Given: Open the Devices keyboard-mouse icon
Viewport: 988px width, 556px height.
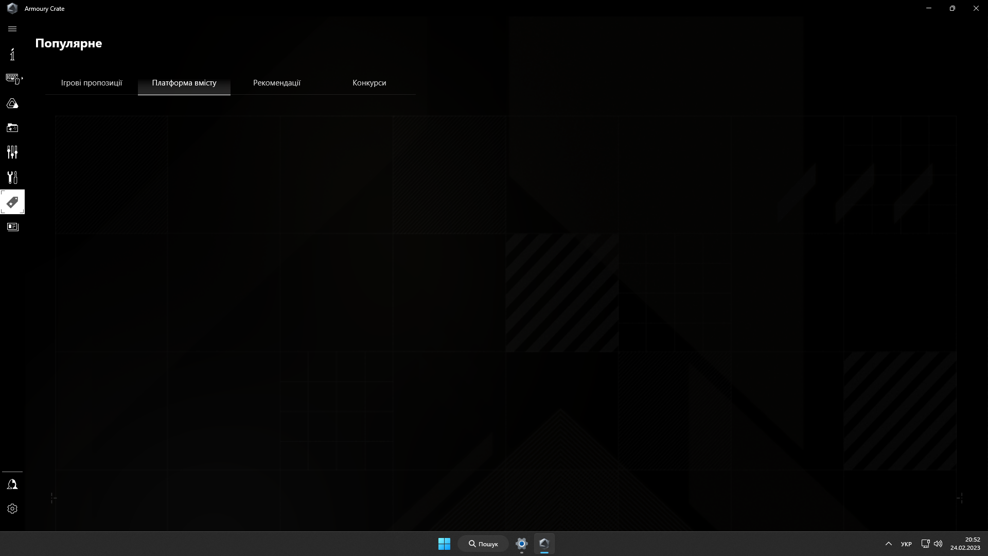Looking at the screenshot, I should (x=12, y=78).
